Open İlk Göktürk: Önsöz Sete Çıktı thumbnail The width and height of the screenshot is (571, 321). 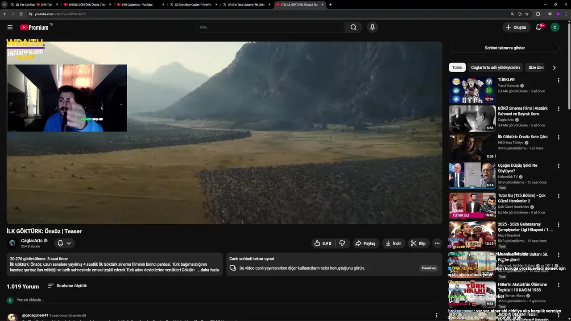(472, 147)
